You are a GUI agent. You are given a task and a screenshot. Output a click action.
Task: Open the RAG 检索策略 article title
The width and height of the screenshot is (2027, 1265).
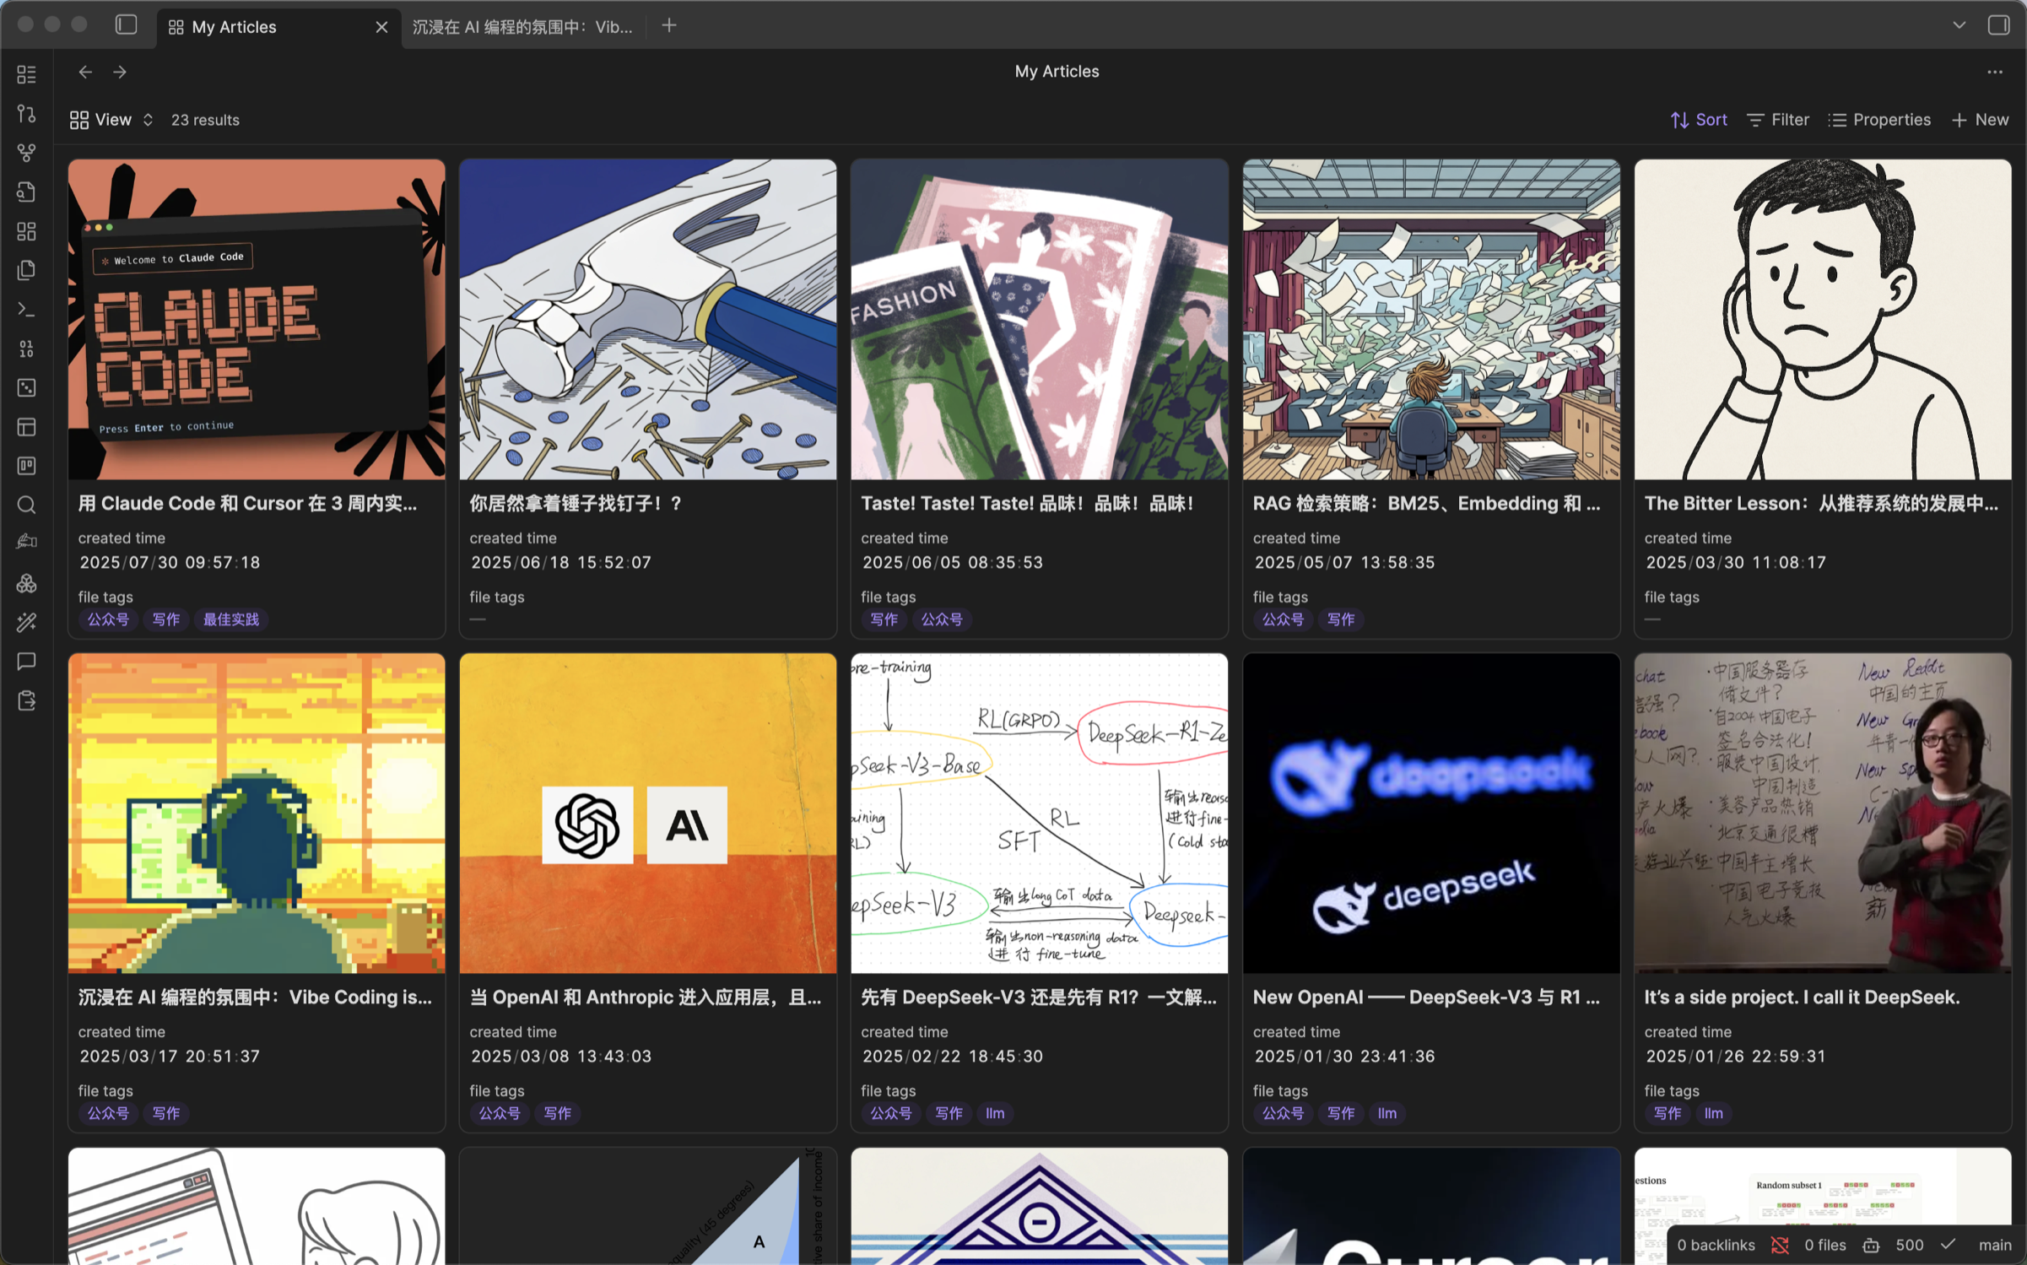(x=1426, y=503)
